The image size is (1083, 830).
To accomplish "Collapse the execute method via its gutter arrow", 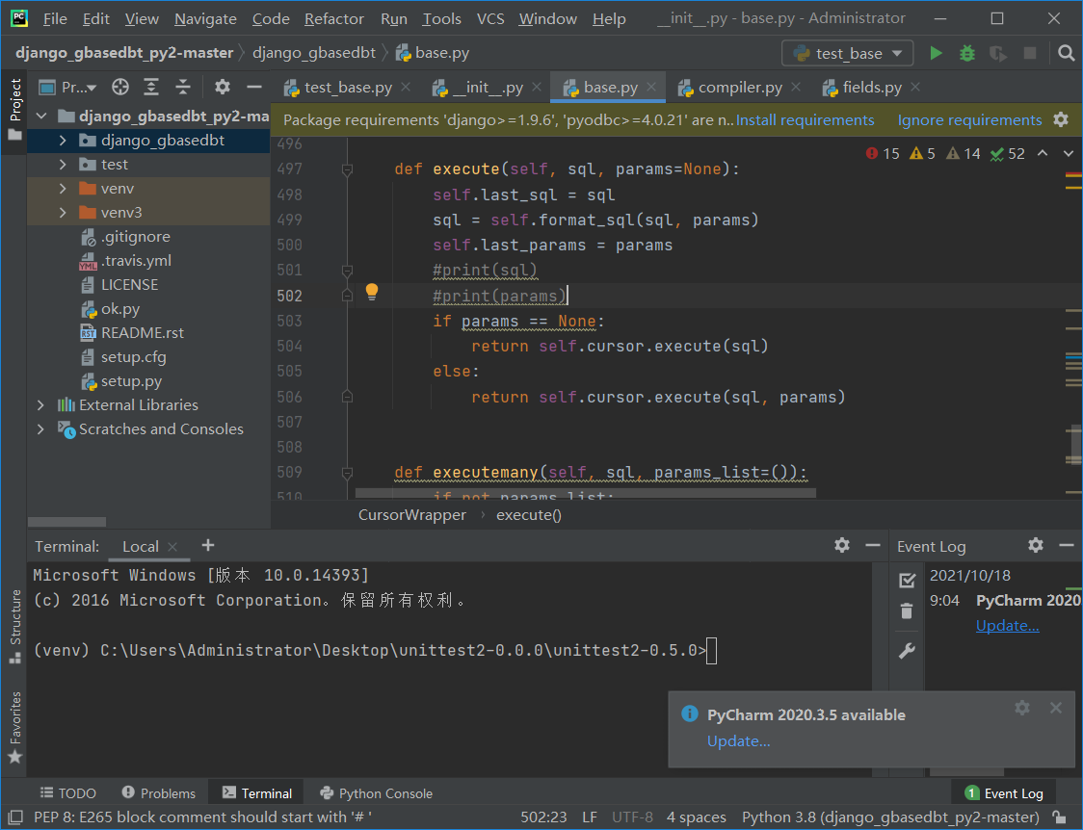I will 347,169.
